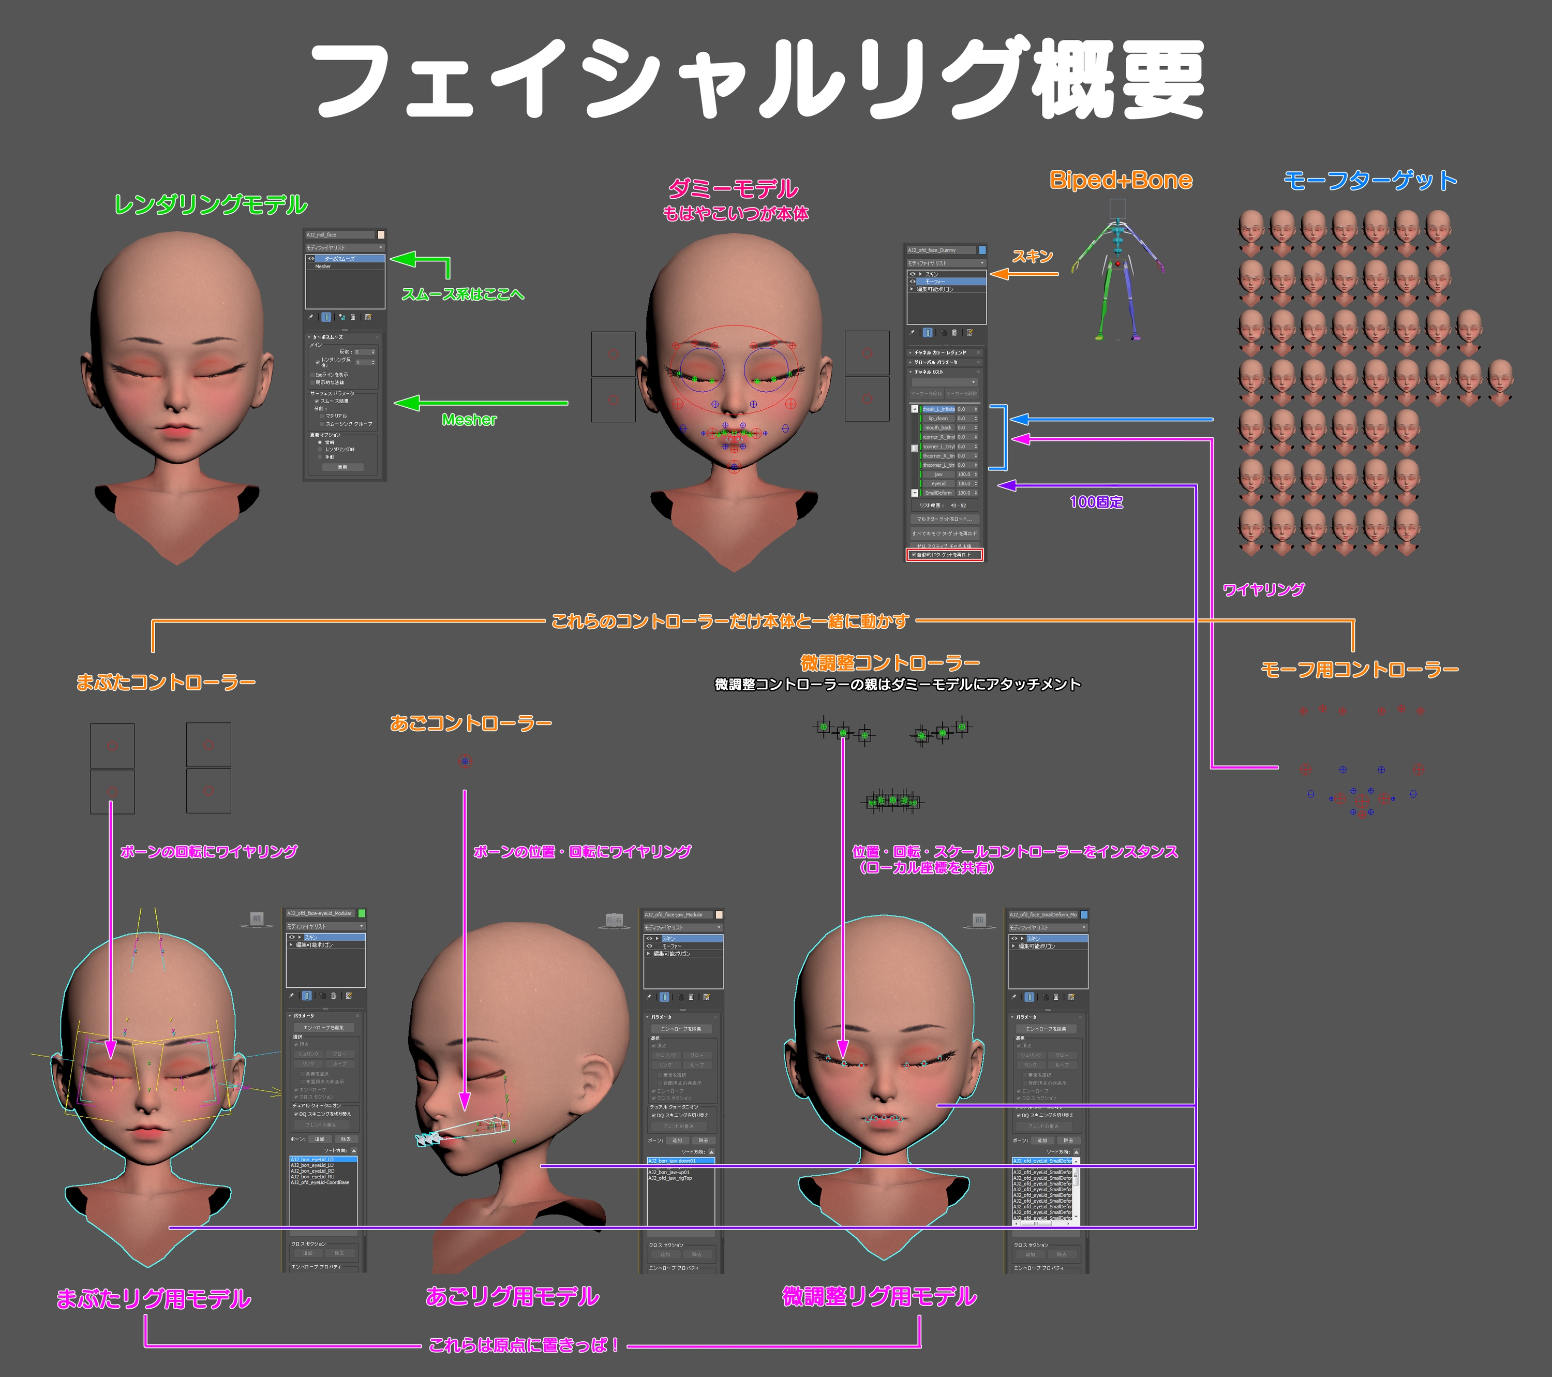
Task: Click the マルチターゲットをロード button
Action: point(945,520)
